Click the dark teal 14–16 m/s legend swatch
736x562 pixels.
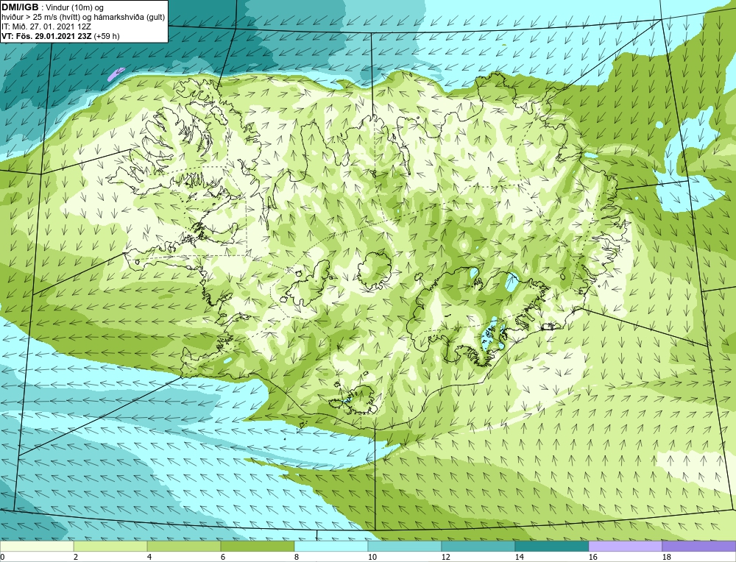click(x=552, y=547)
